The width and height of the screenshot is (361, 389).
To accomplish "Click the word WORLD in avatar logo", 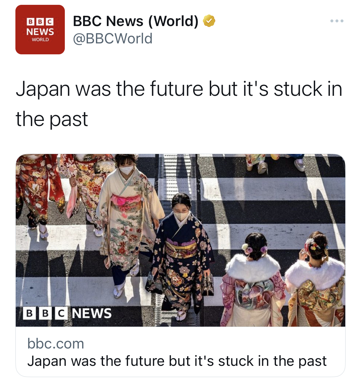I will 40,40.
